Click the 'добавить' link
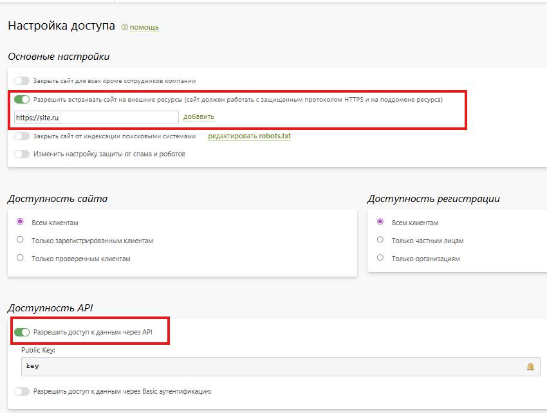The width and height of the screenshot is (547, 413). click(199, 117)
